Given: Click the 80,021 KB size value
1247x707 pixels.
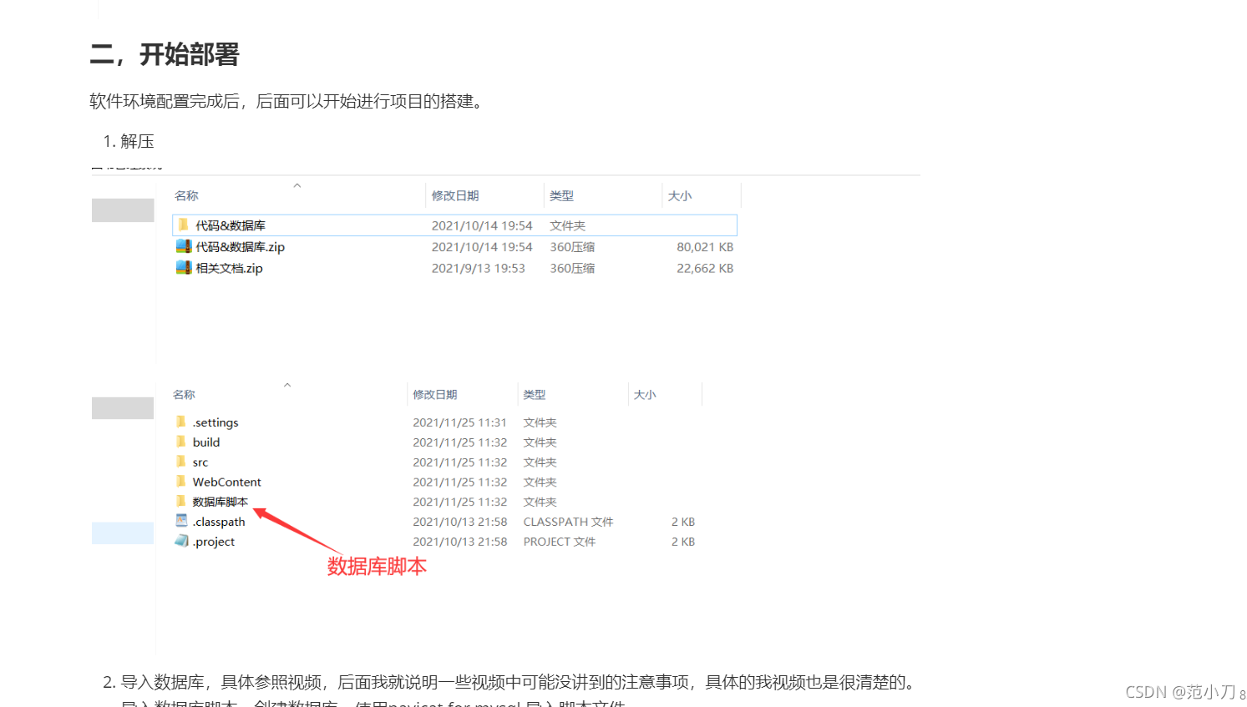Looking at the screenshot, I should pyautogui.click(x=705, y=247).
